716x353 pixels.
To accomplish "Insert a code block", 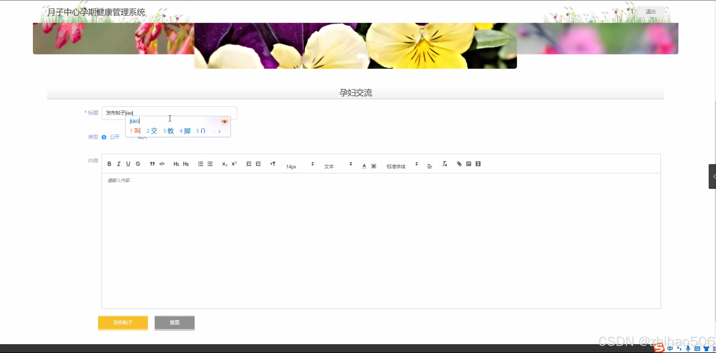I will point(162,164).
